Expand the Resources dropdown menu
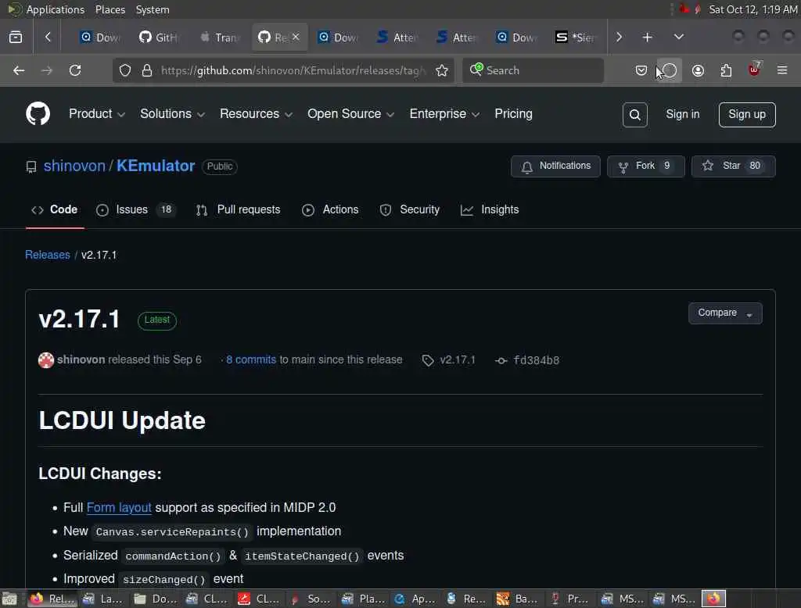The height and width of the screenshot is (608, 801). click(x=256, y=113)
